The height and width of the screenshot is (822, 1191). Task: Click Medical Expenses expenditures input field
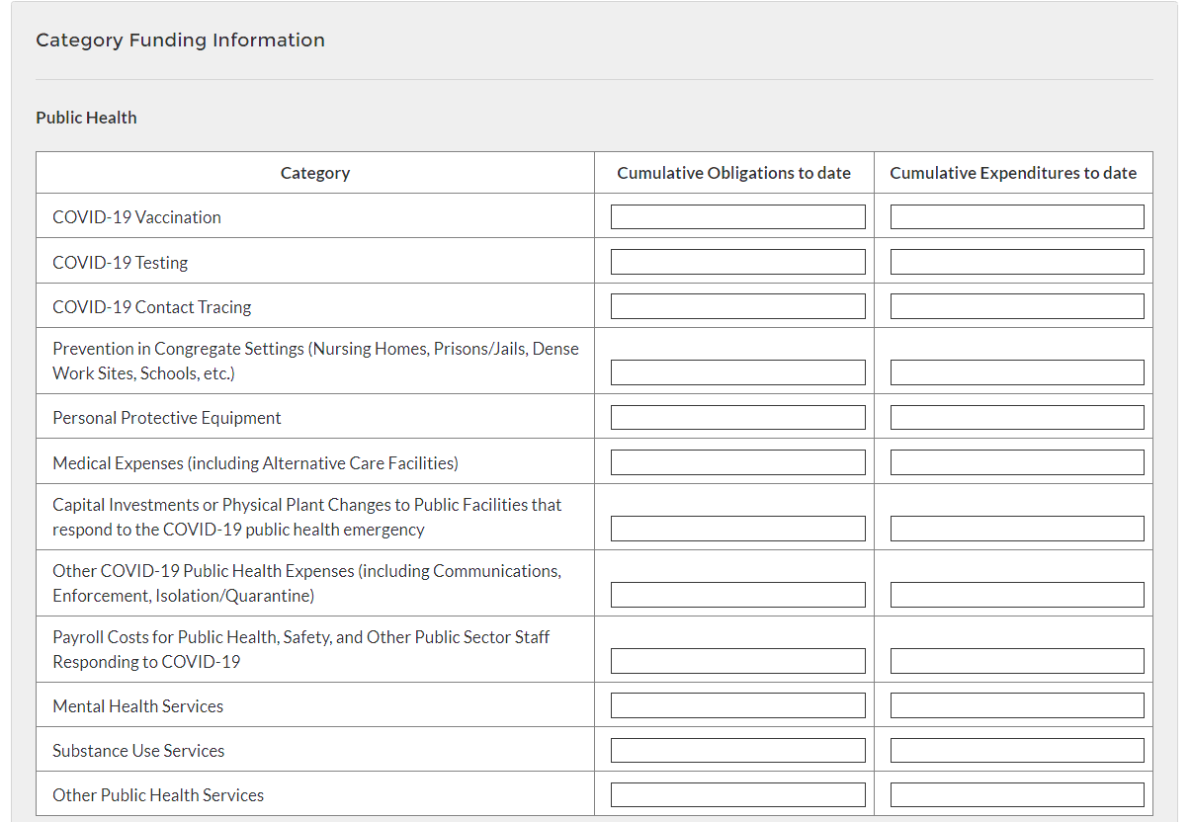tap(1017, 462)
